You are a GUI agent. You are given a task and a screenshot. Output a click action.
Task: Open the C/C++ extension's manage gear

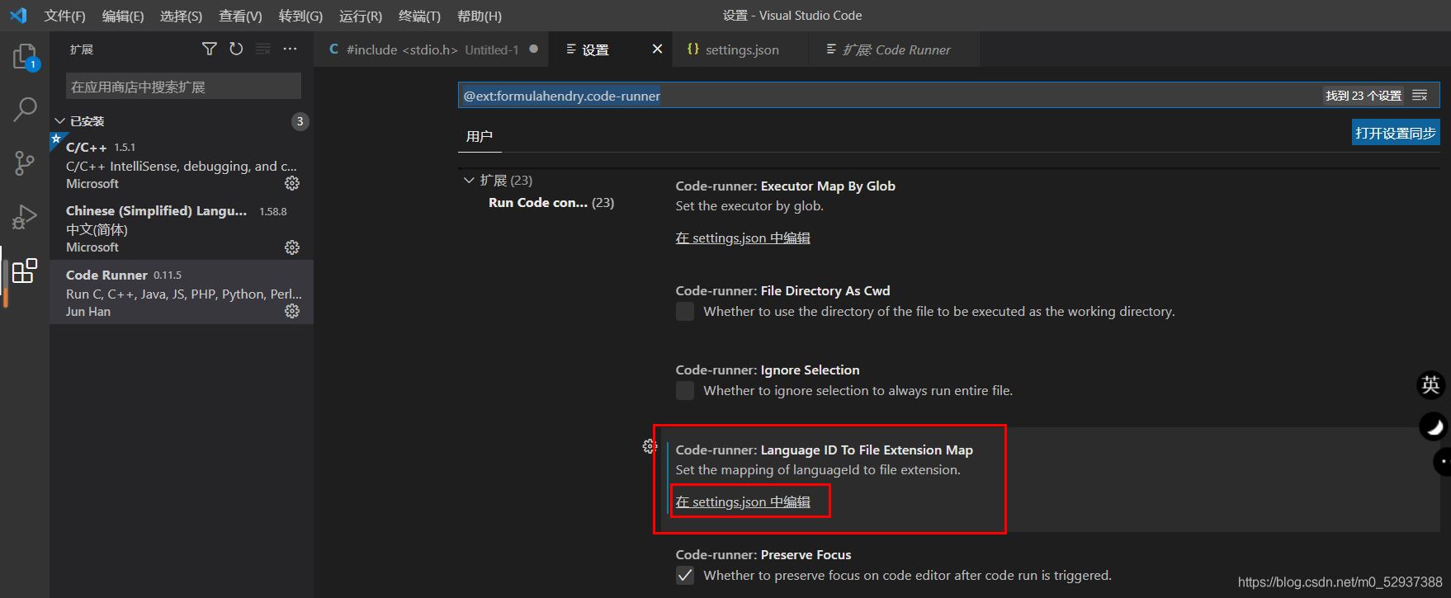pyautogui.click(x=292, y=183)
